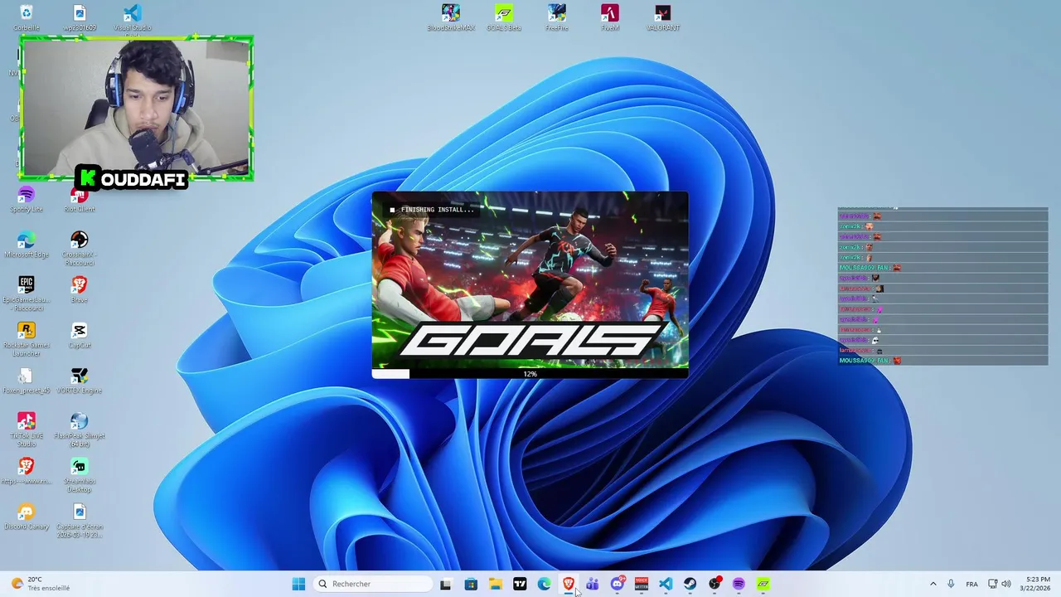Open the Corbeille recycle bin icon
Viewport: 1061px width, 597px height.
(x=26, y=17)
